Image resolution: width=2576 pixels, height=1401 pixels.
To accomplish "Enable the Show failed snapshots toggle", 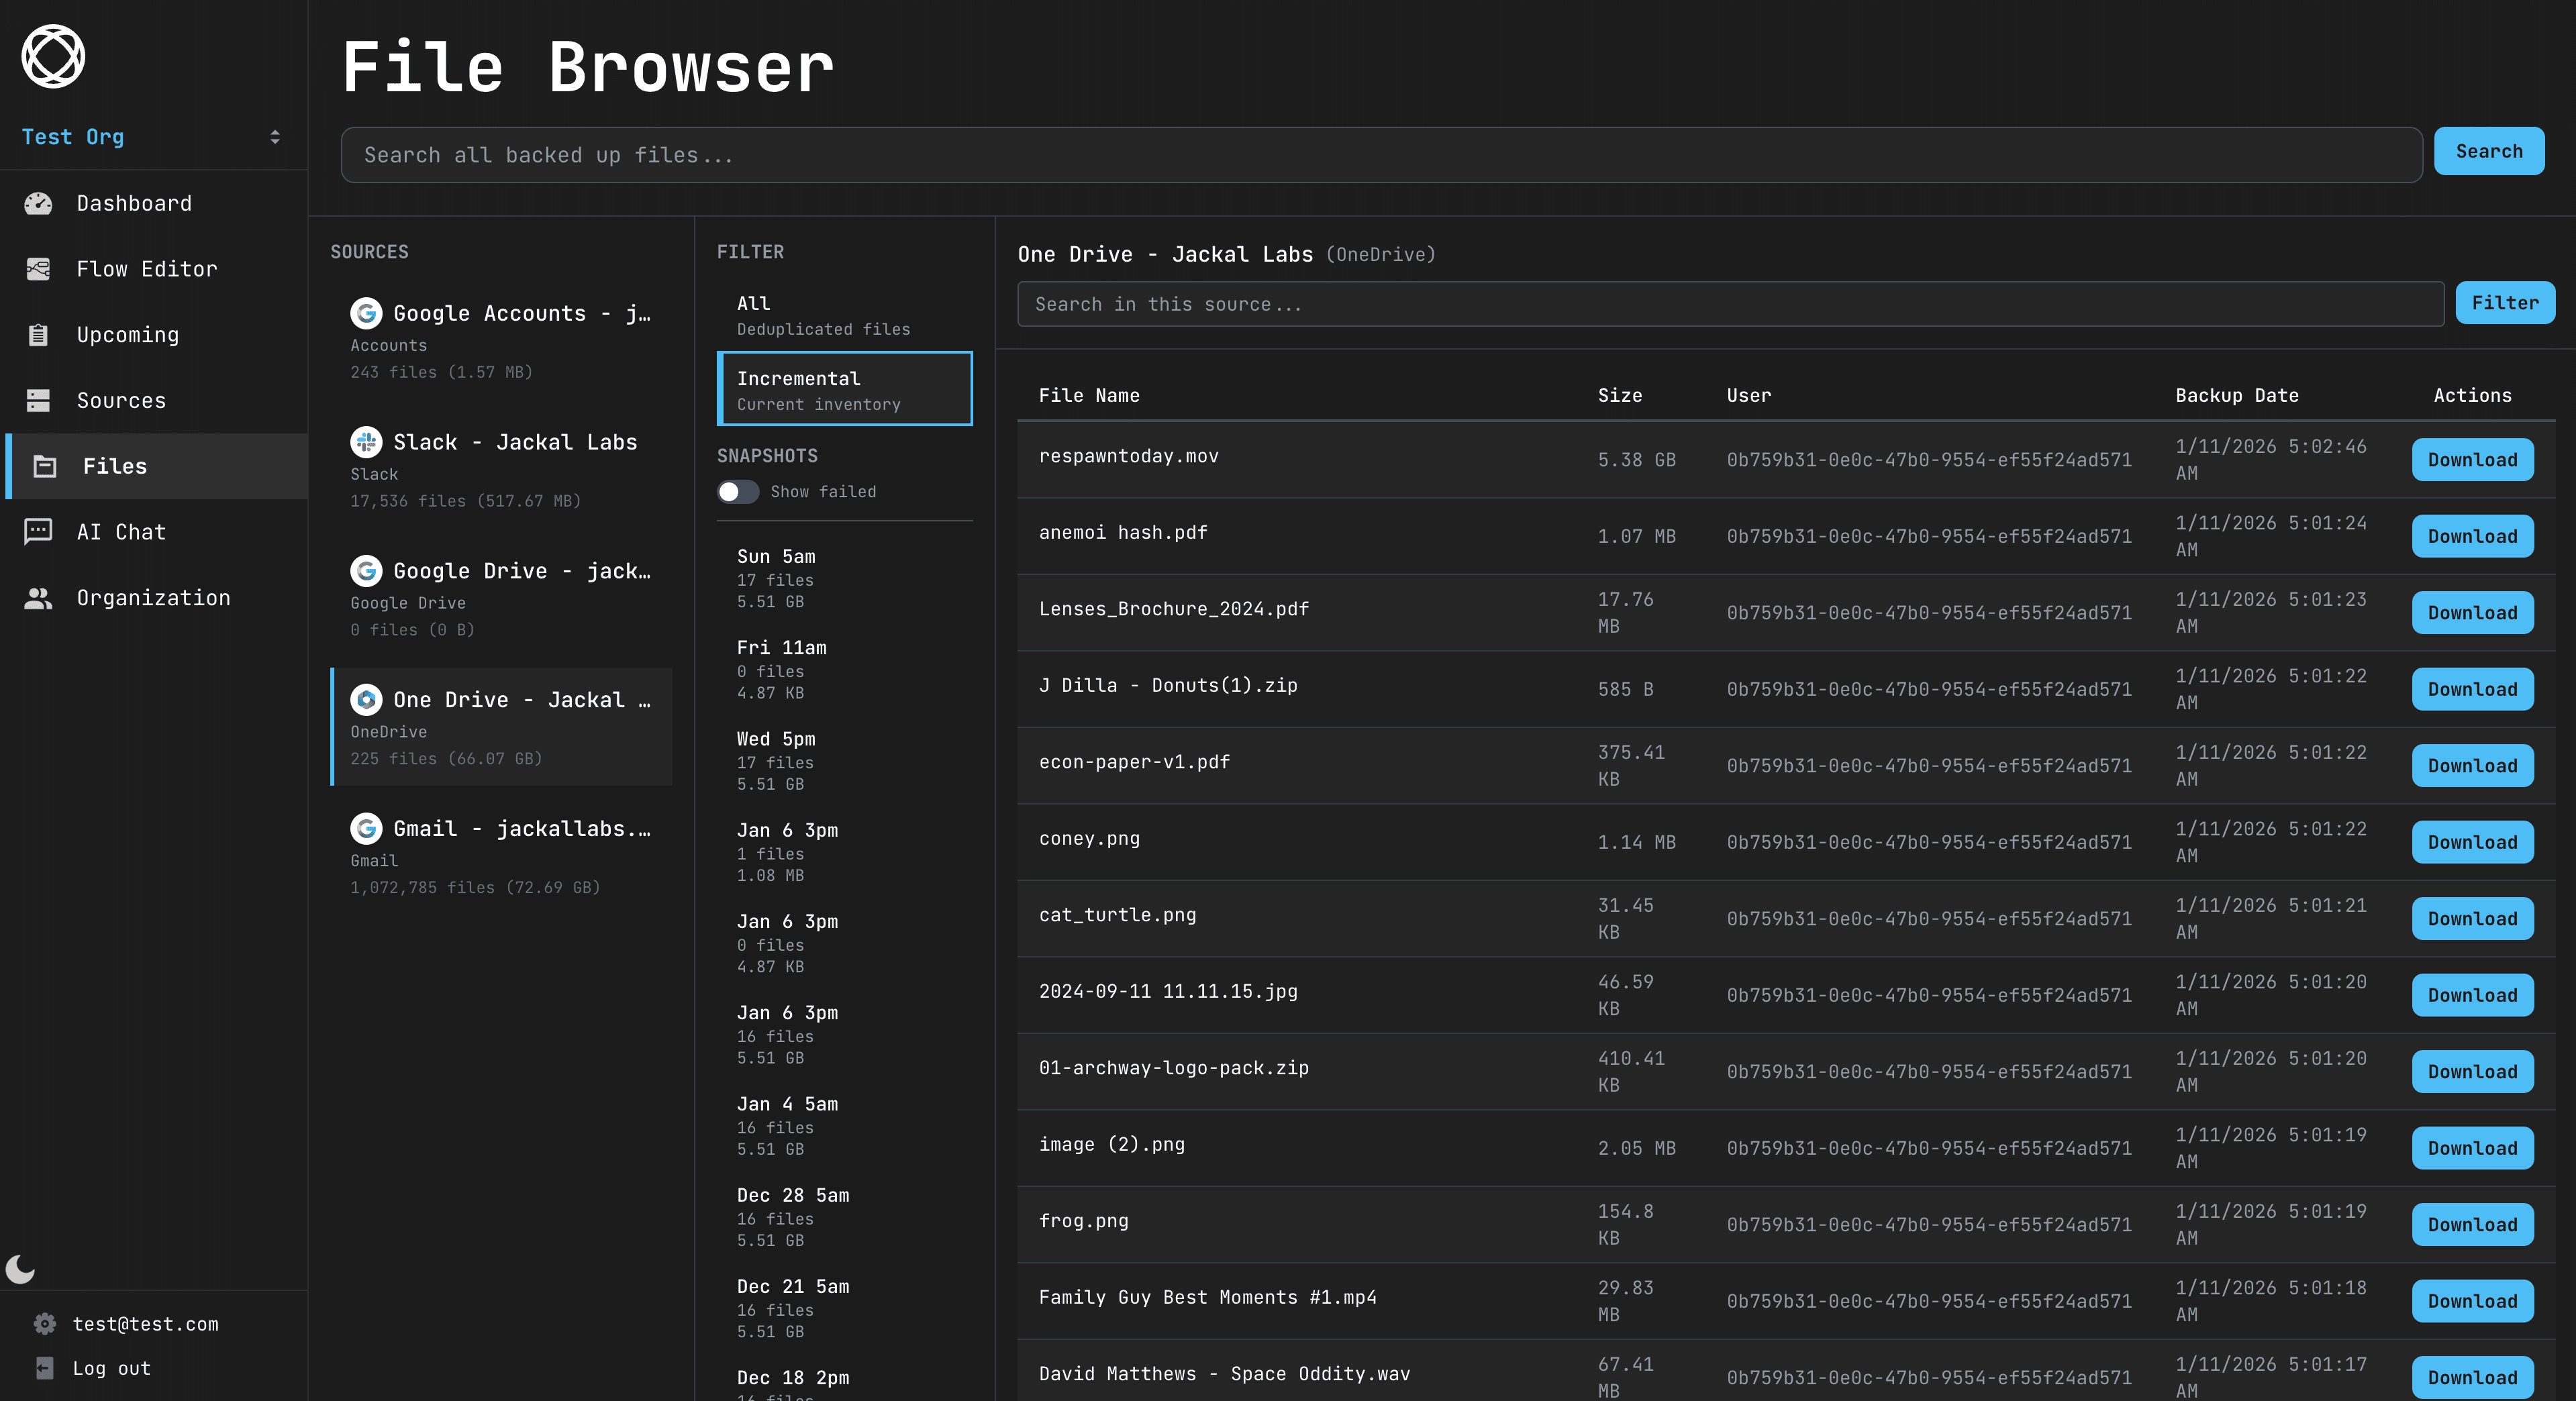I will (738, 492).
